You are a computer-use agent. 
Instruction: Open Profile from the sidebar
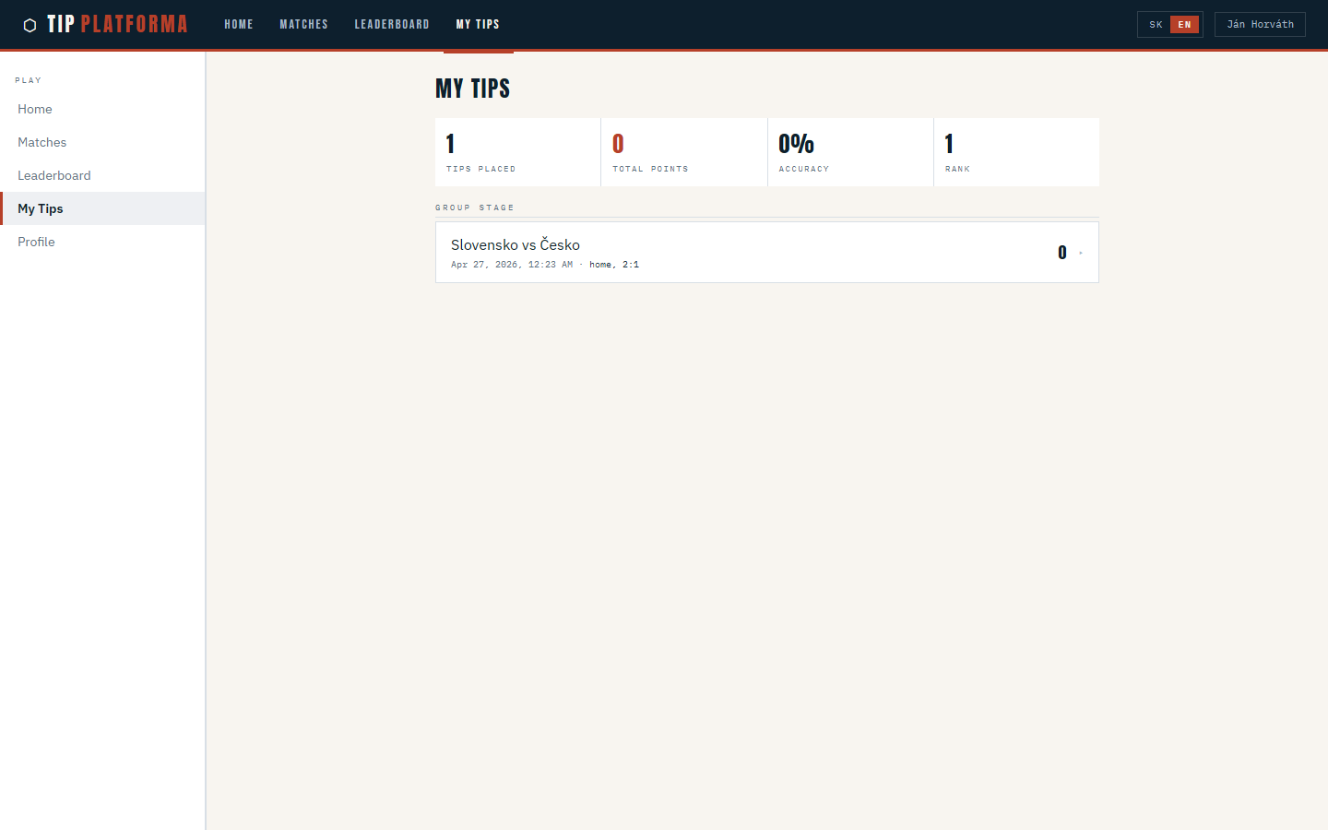37,242
